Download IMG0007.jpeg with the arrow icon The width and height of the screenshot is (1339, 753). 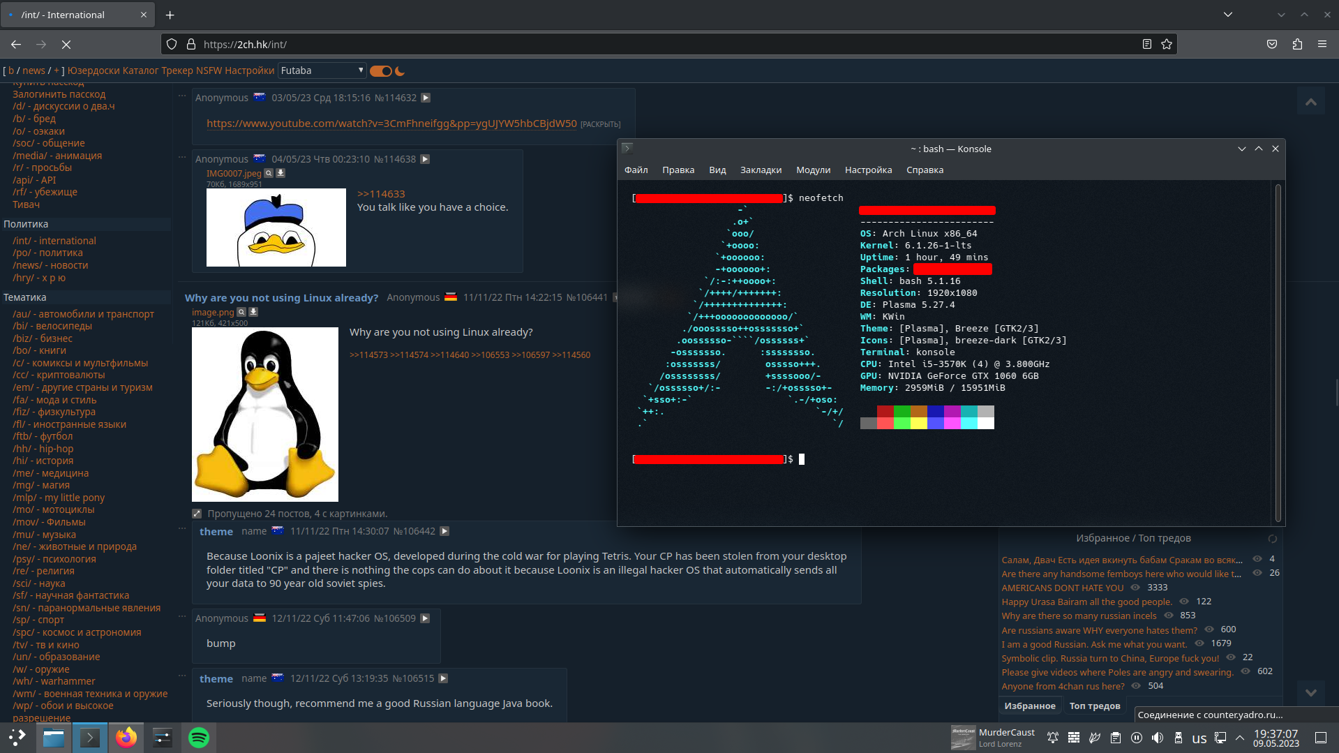click(280, 173)
